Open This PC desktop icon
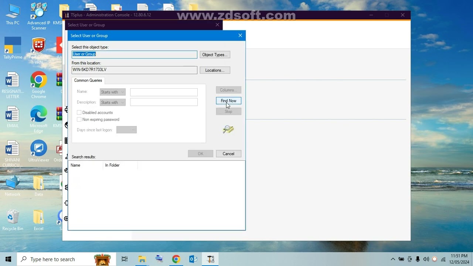Screen dimensions: 473x266 pyautogui.click(x=13, y=15)
